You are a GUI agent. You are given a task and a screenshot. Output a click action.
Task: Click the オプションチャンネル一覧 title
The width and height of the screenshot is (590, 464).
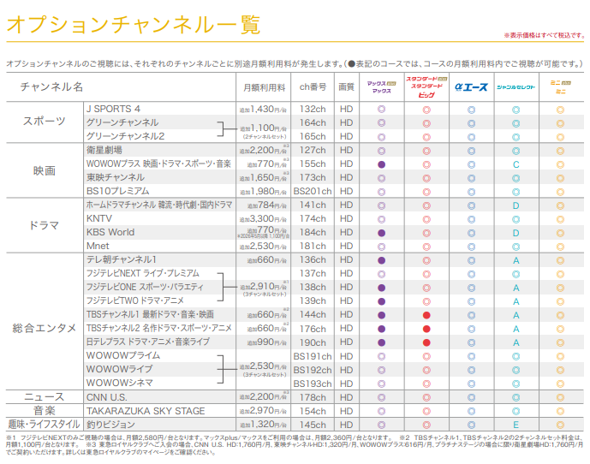pyautogui.click(x=134, y=24)
